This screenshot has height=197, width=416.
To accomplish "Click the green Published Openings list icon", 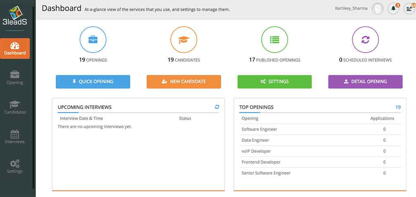I will 275,40.
